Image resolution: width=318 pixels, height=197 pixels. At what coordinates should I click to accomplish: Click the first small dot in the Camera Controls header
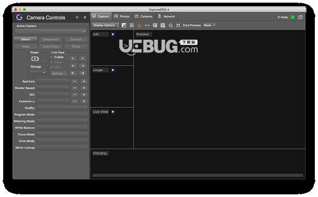tap(77, 17)
